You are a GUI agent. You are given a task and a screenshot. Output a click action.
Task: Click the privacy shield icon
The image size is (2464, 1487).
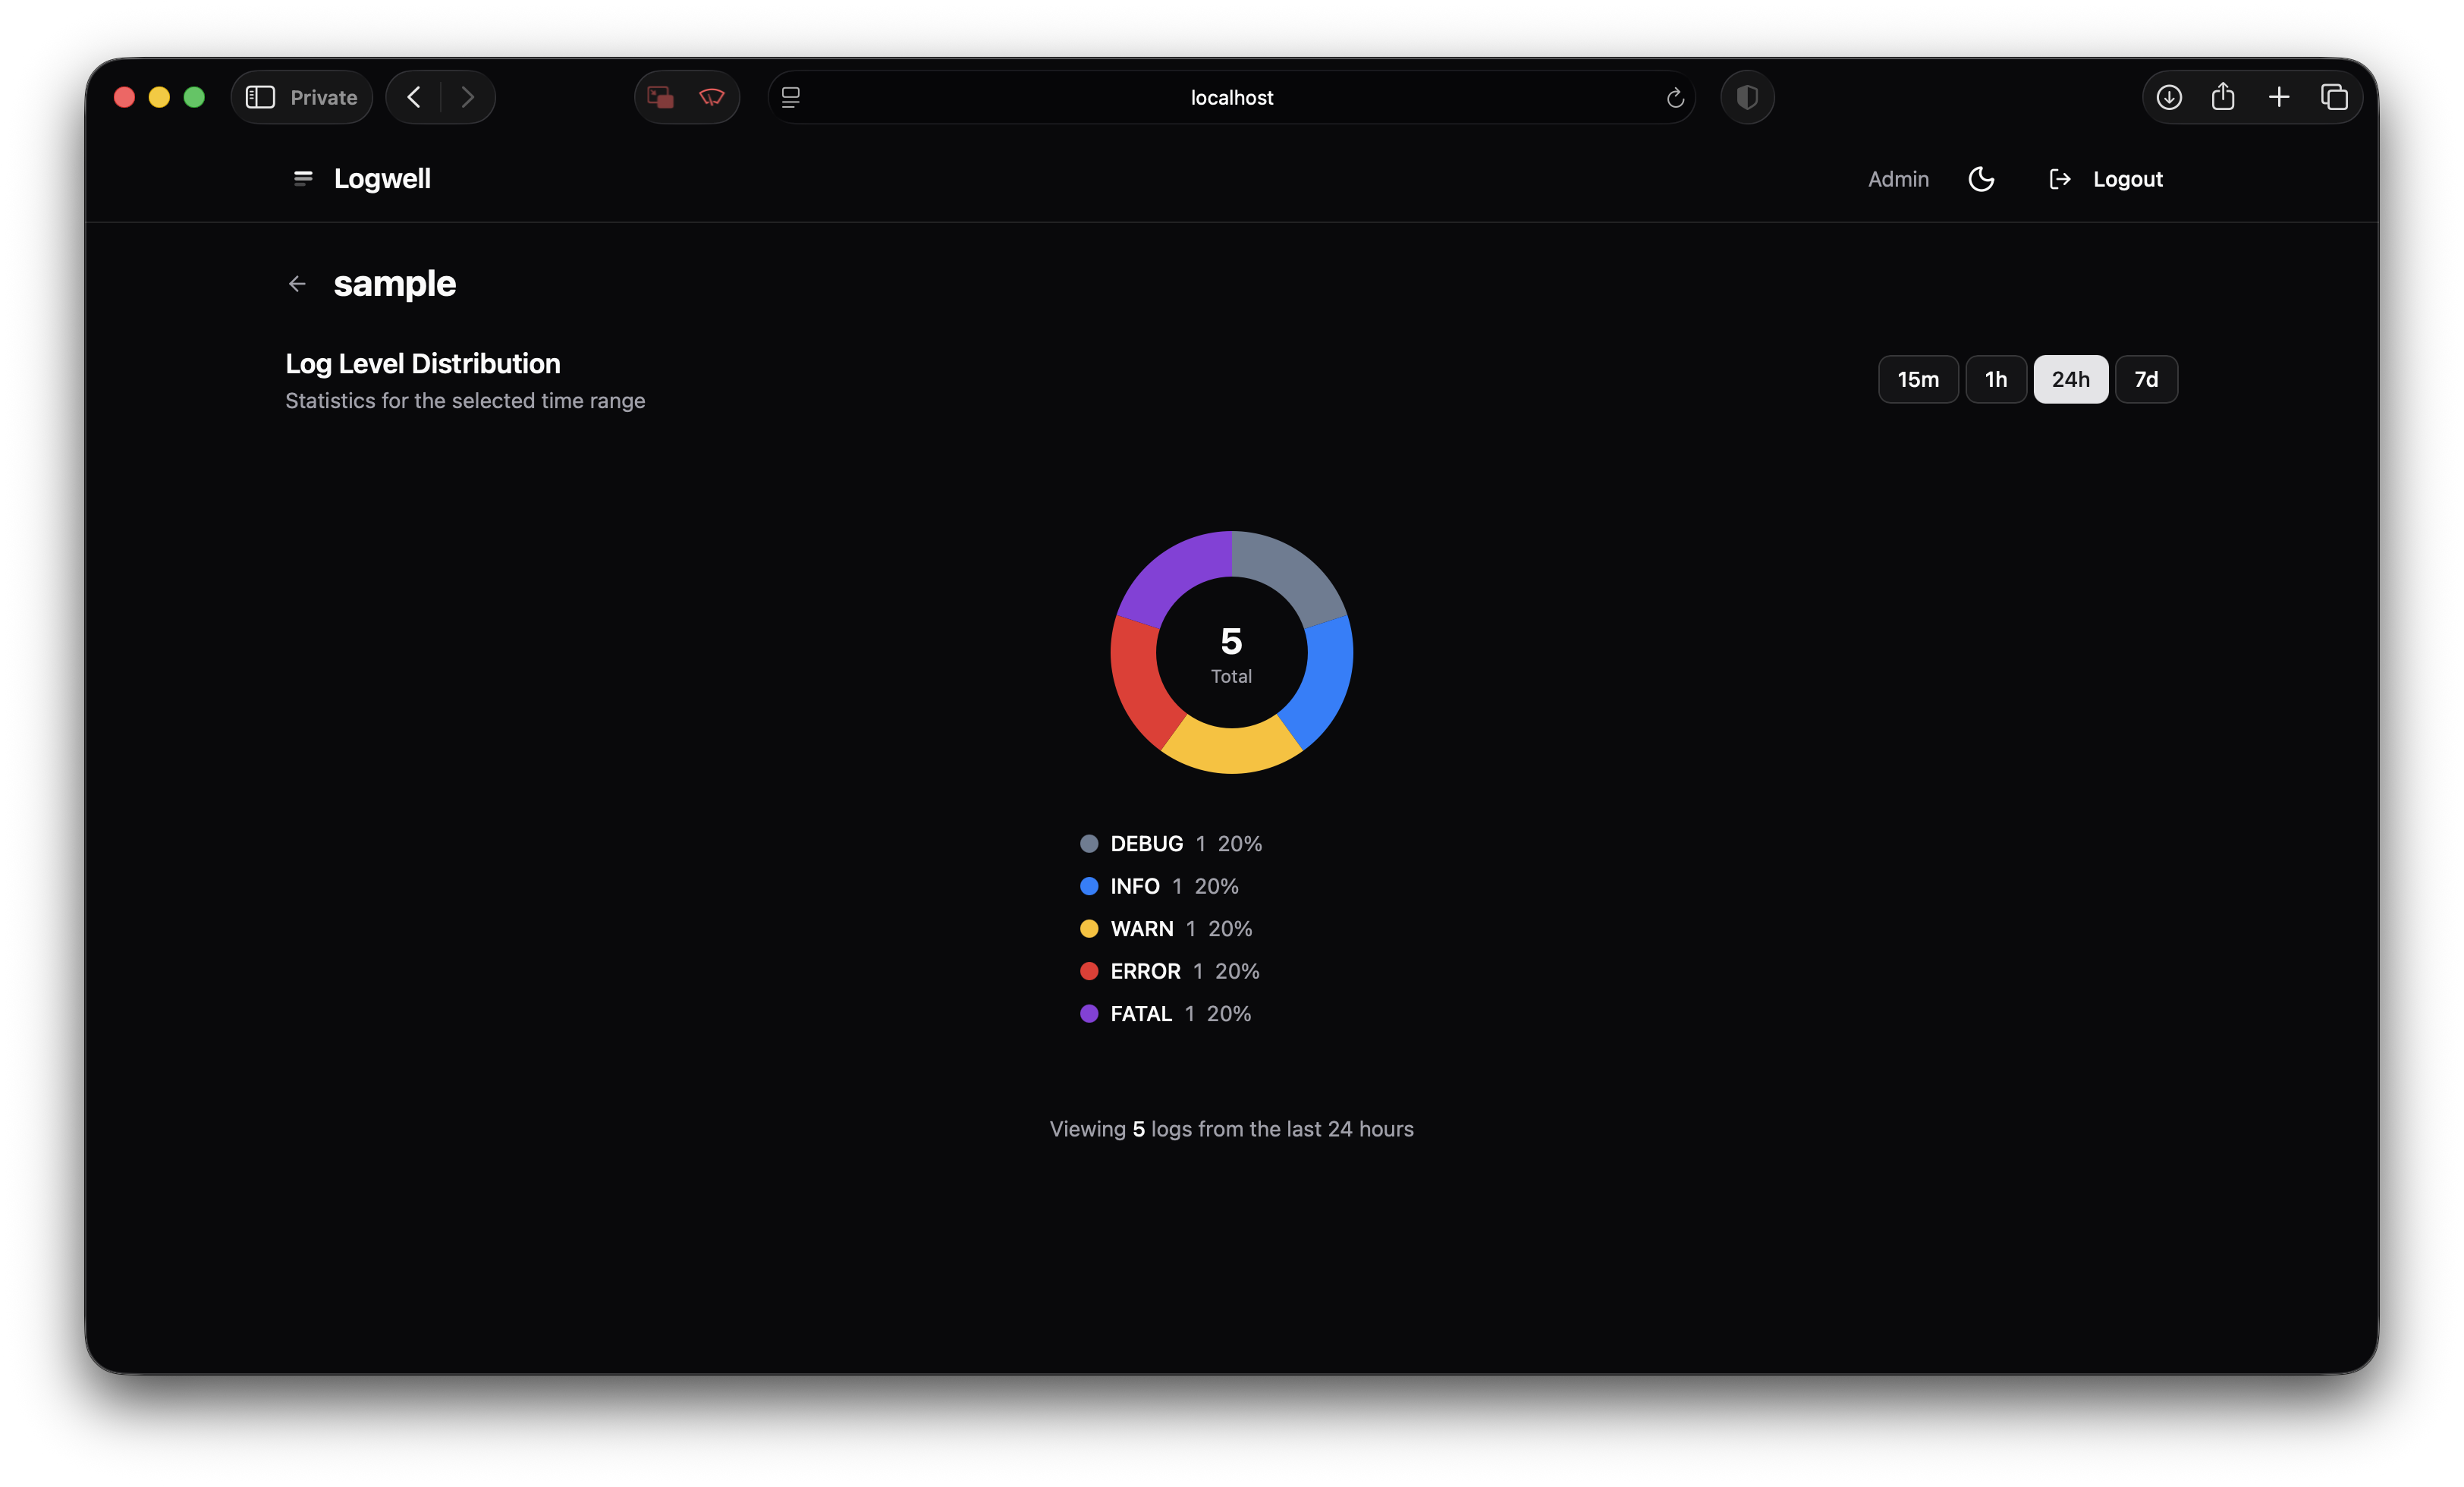[x=1747, y=97]
